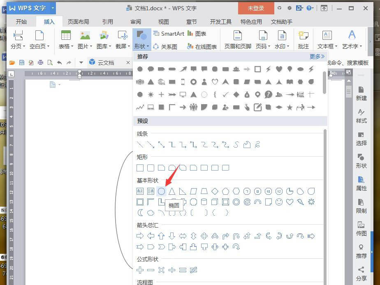Screen dimensions: 380x285
Task: Click the undo arrow in quick toolbar
Action: pyautogui.click(x=59, y=63)
